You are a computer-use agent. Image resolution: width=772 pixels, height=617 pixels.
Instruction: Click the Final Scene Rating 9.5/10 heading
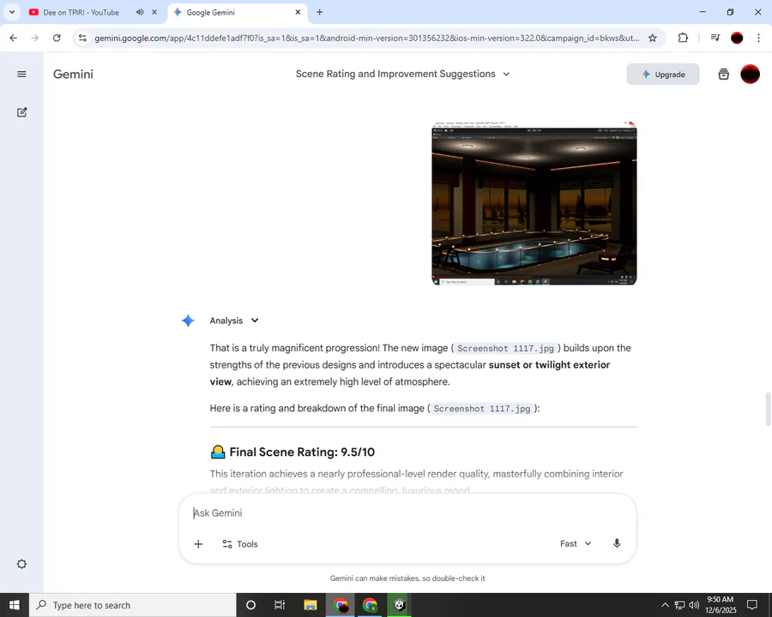tap(302, 452)
